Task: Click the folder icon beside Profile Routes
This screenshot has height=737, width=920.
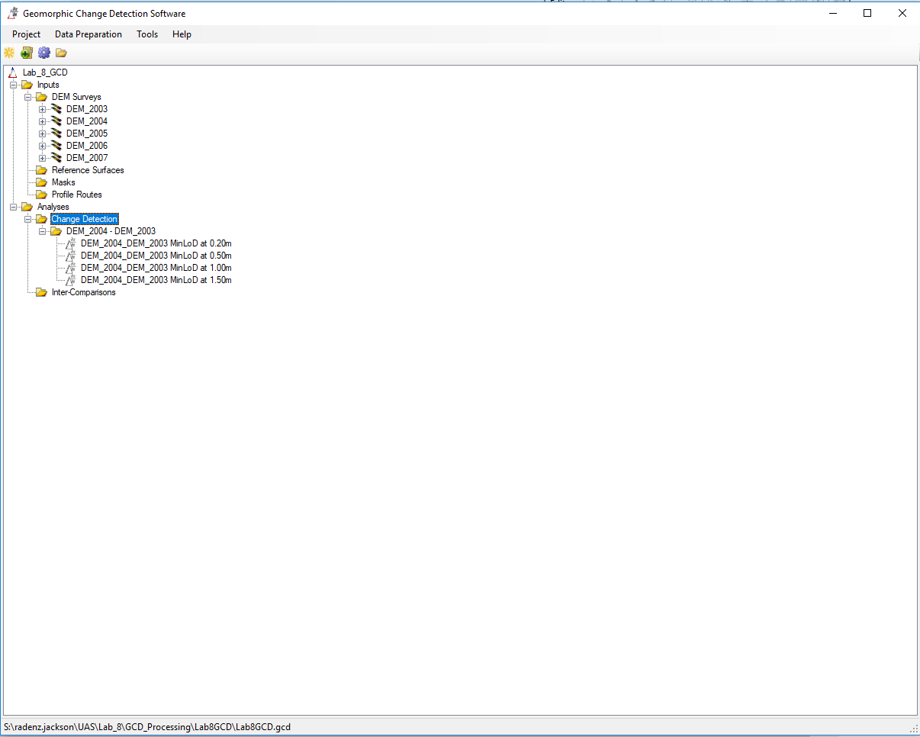Action: [x=41, y=195]
